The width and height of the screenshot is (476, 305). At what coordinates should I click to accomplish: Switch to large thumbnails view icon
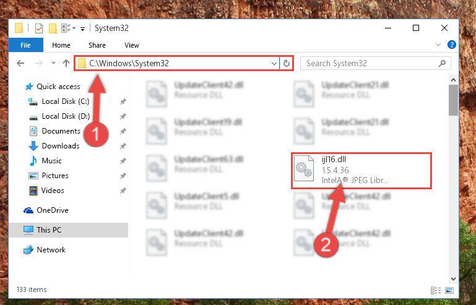(x=449, y=290)
